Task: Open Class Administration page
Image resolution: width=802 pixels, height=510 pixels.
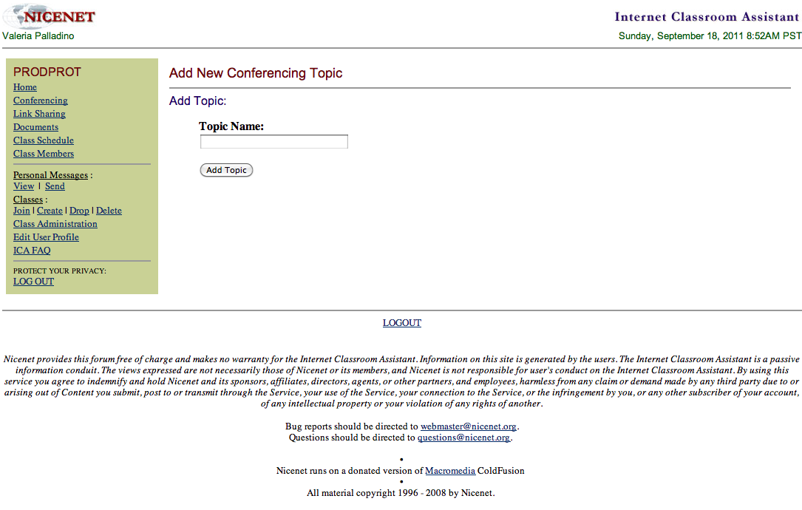Action: point(55,224)
